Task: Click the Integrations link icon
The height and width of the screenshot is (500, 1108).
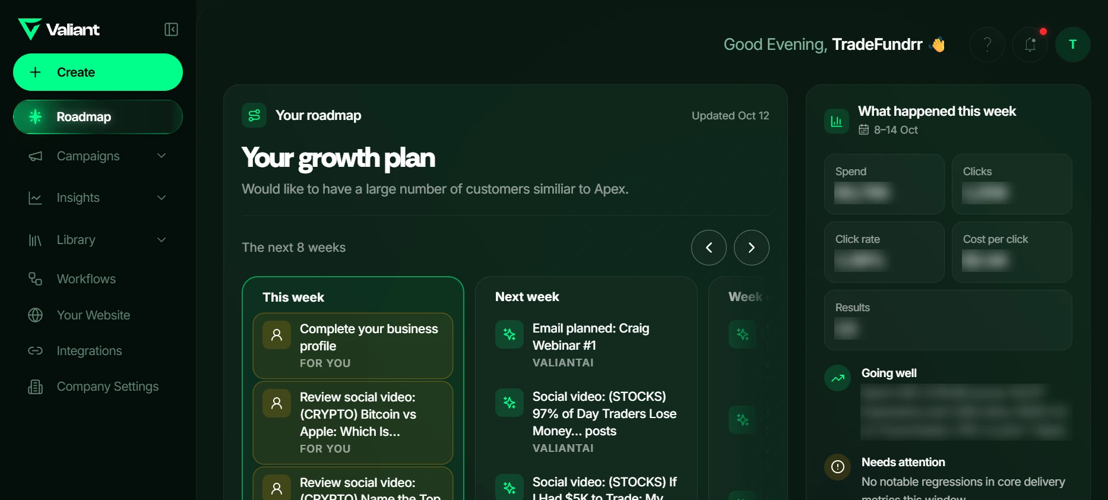Action: (36, 351)
